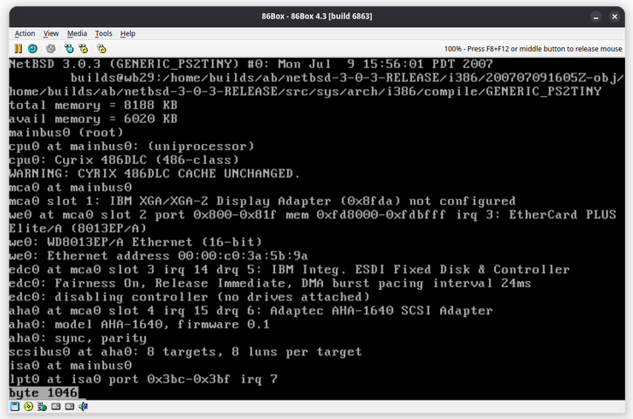This screenshot has width=633, height=419.
Task: Click the 'Elite/A (8013EP/A)' line
Action: point(78,229)
